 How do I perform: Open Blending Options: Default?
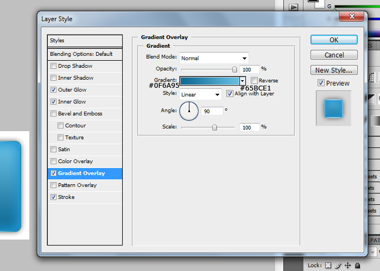coord(85,54)
